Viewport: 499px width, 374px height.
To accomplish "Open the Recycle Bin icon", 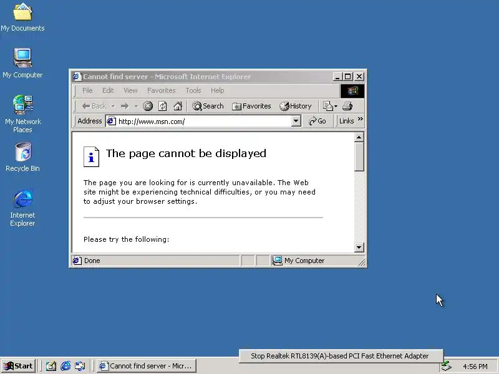I will click(22, 157).
